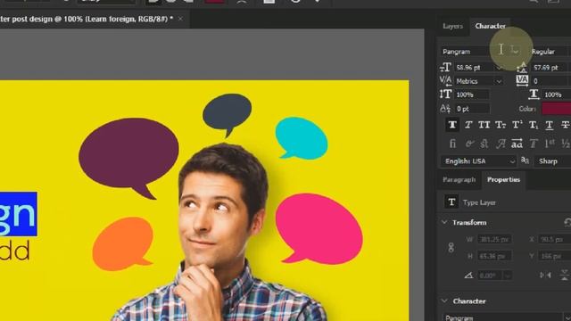Click the cyan speech bubble on canvas

pos(302,137)
